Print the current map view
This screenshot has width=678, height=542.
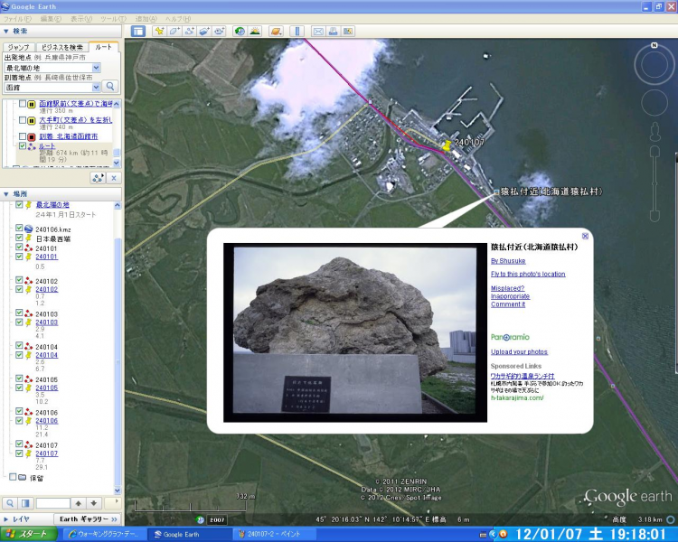[x=333, y=31]
